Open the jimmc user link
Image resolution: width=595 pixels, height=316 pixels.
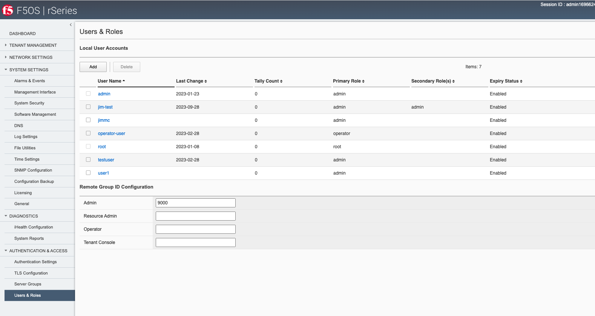pos(104,120)
